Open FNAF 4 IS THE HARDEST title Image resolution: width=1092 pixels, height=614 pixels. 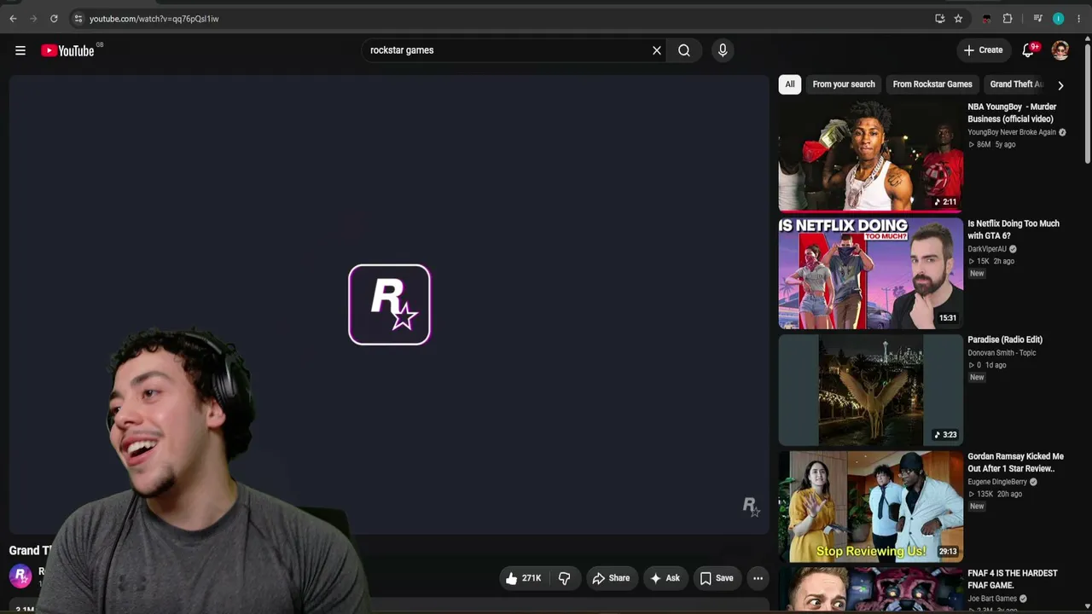(x=1013, y=579)
